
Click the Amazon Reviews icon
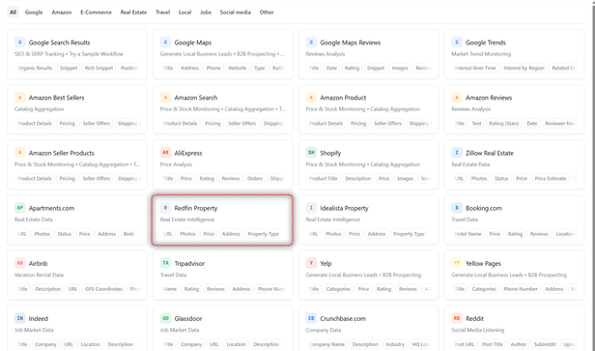(457, 98)
